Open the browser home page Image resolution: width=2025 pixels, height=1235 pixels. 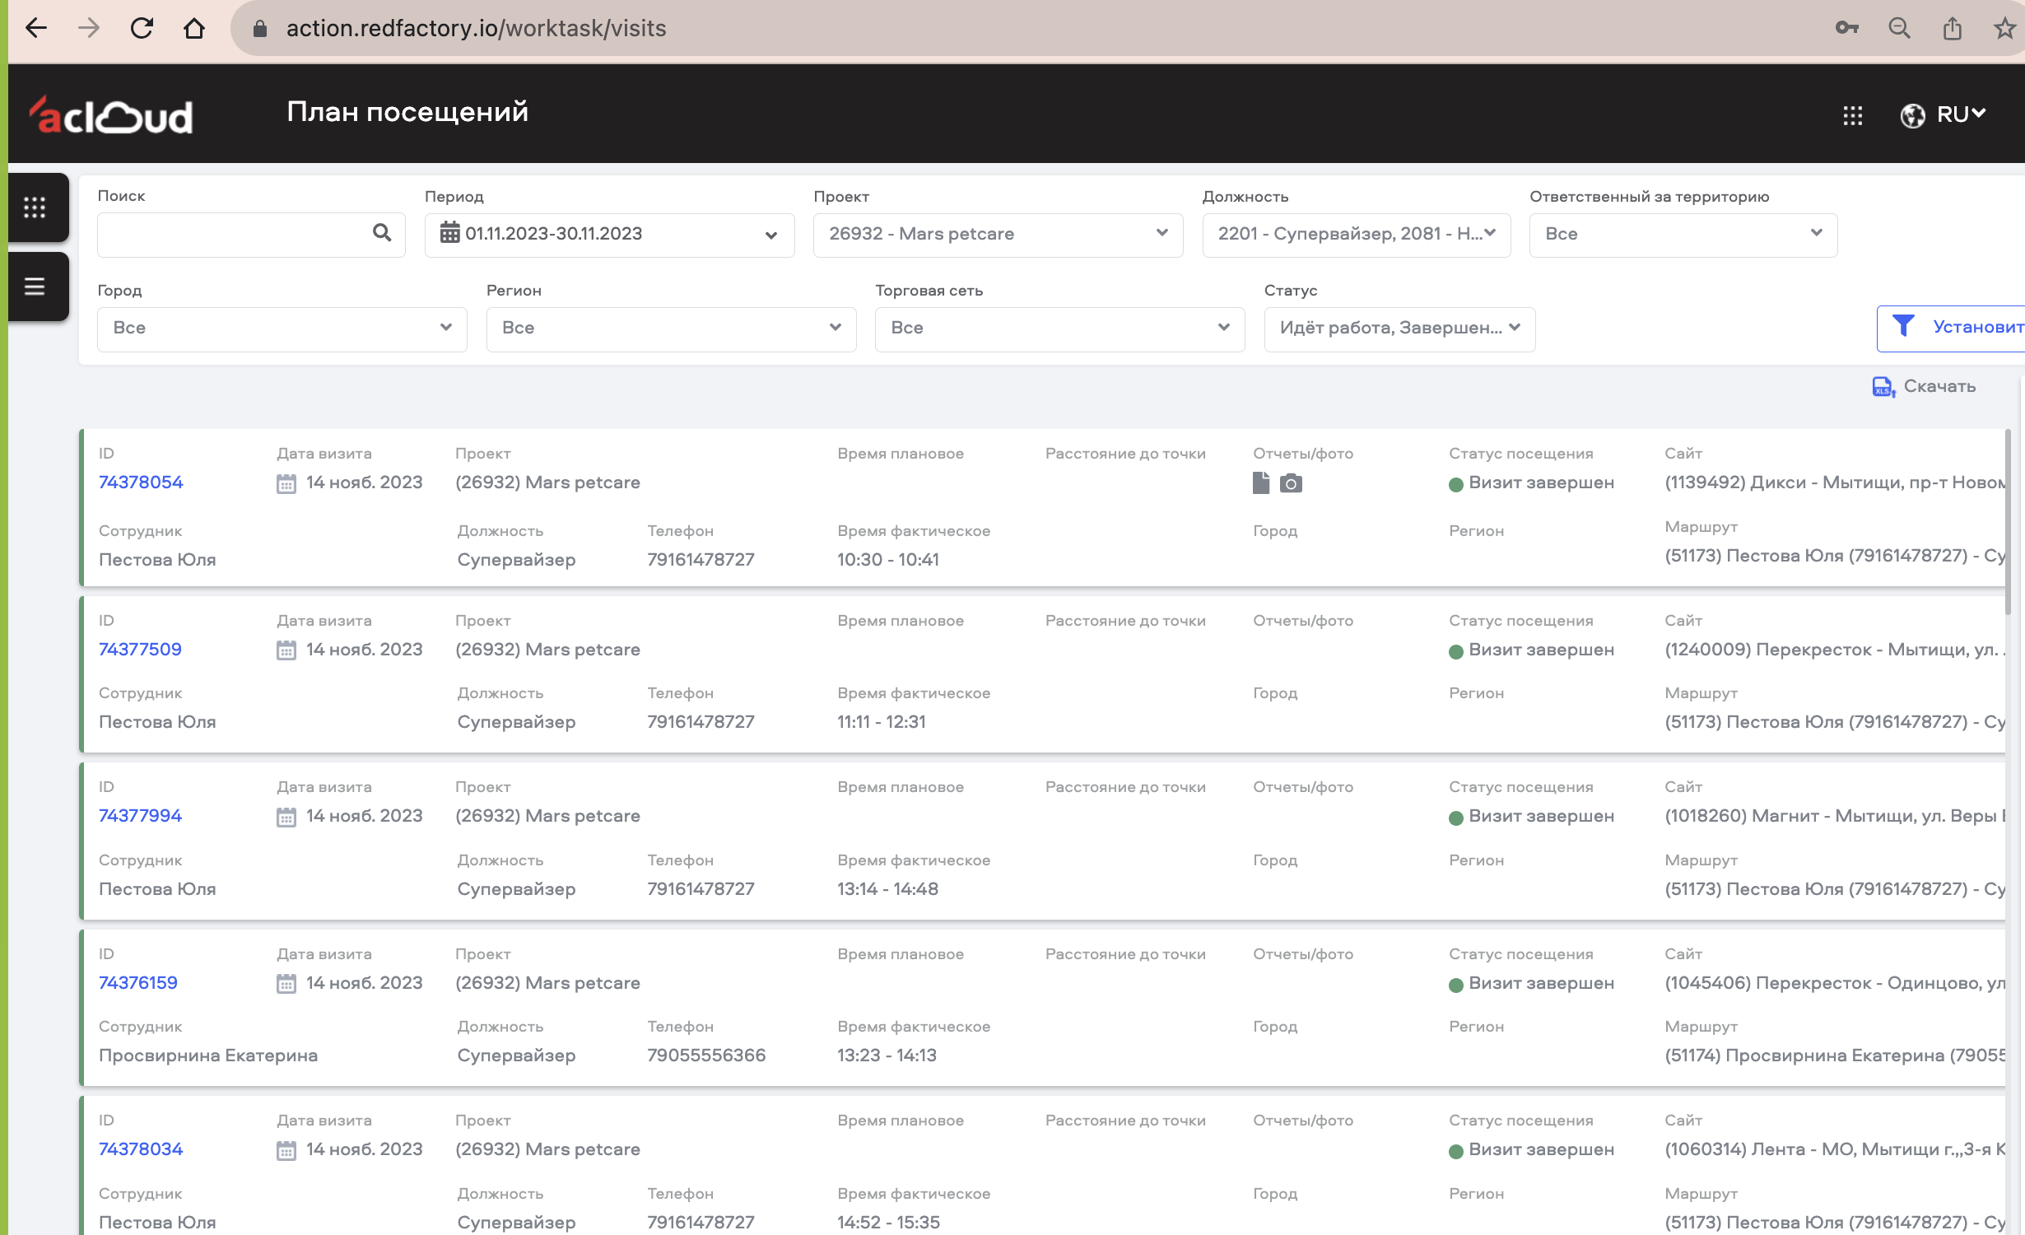tap(194, 28)
